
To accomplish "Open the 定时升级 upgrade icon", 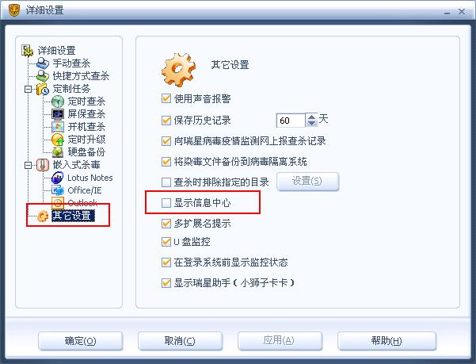I will click(x=58, y=140).
